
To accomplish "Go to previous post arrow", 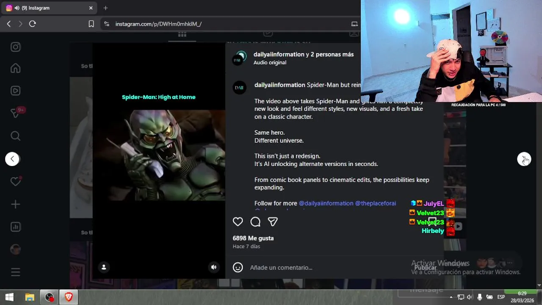I will [x=12, y=159].
